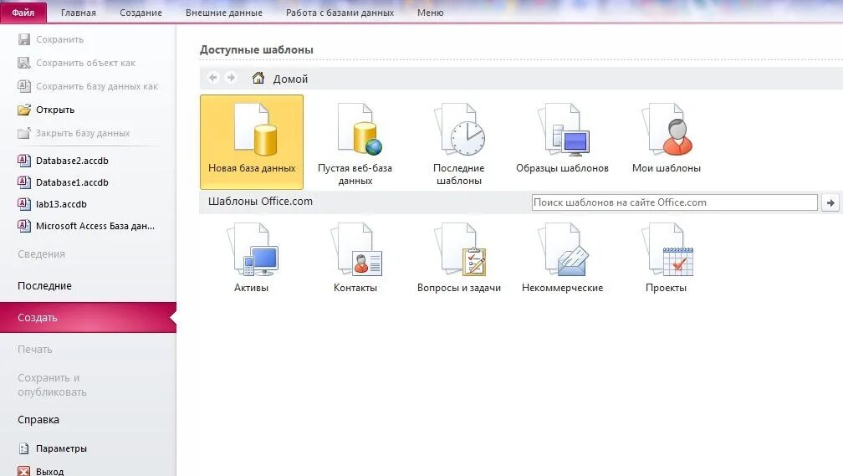Click the forward navigation arrow in templates
This screenshot has height=476, width=843.
[x=231, y=78]
